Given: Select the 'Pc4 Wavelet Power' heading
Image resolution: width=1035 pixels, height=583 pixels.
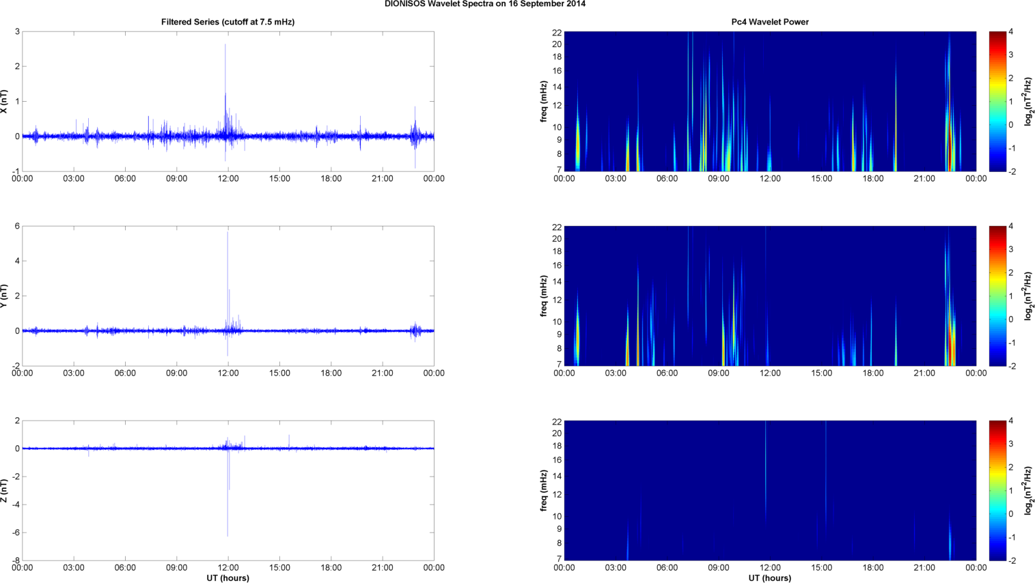Looking at the screenshot, I should tap(770, 22).
